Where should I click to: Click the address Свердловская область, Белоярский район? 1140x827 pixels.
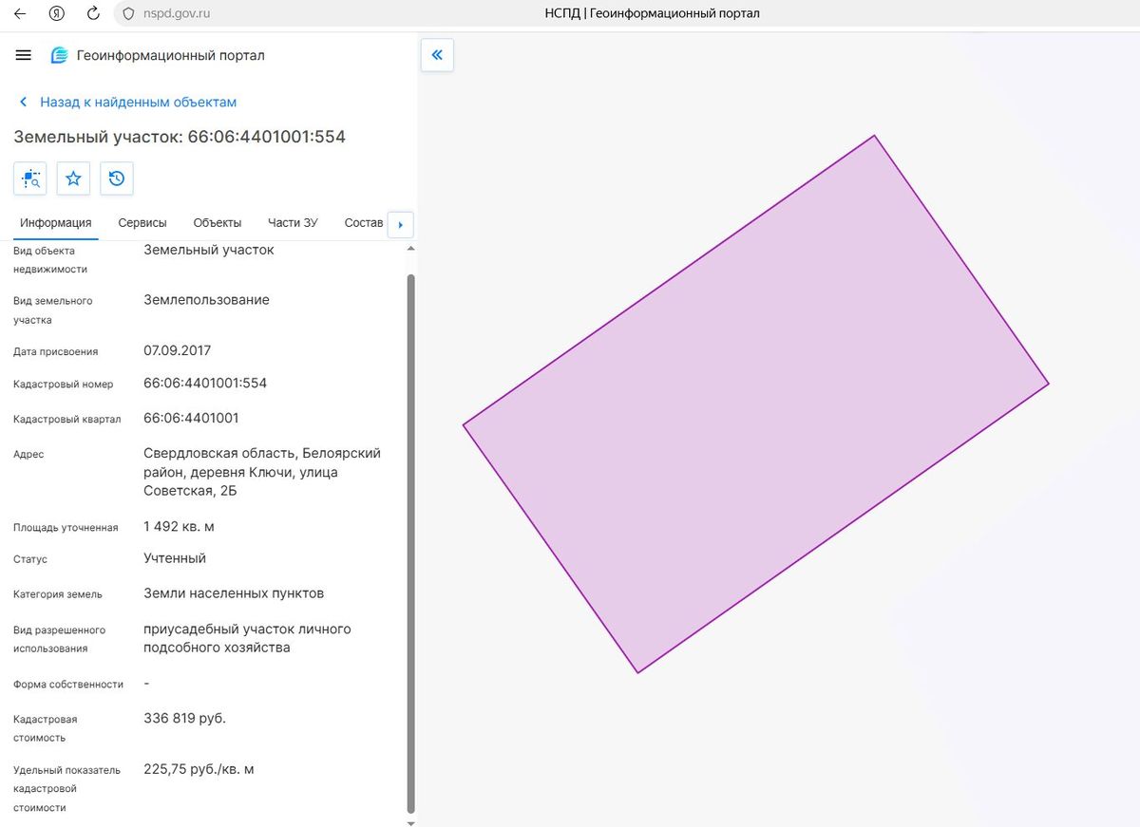262,471
